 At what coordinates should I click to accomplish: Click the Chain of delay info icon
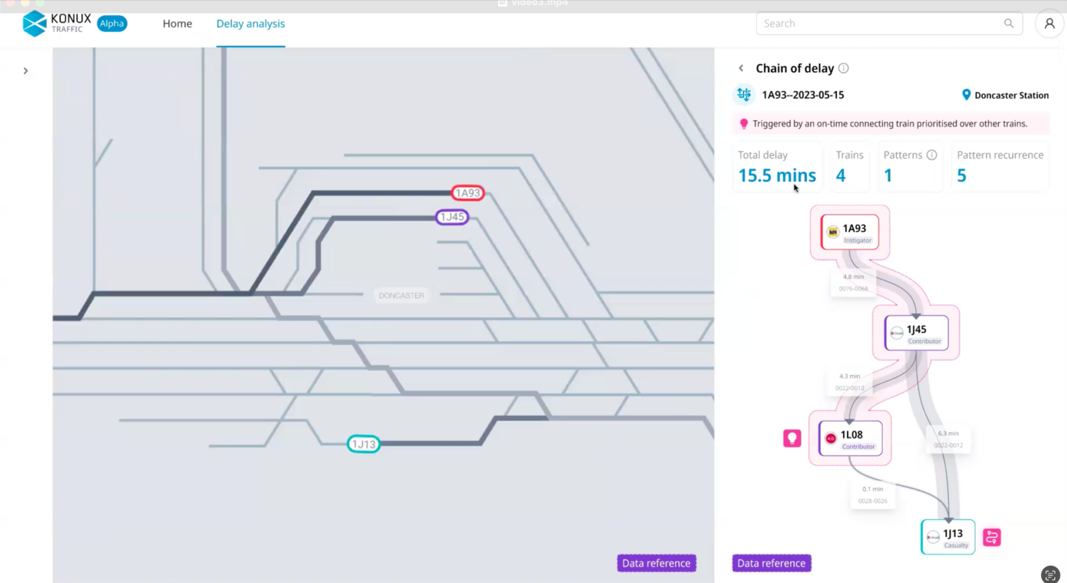(844, 68)
